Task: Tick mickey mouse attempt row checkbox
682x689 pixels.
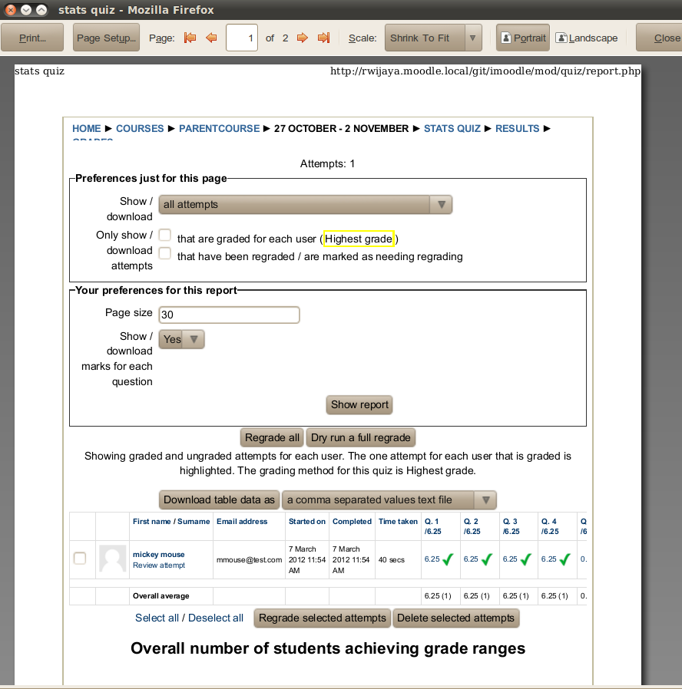Action: [x=80, y=559]
